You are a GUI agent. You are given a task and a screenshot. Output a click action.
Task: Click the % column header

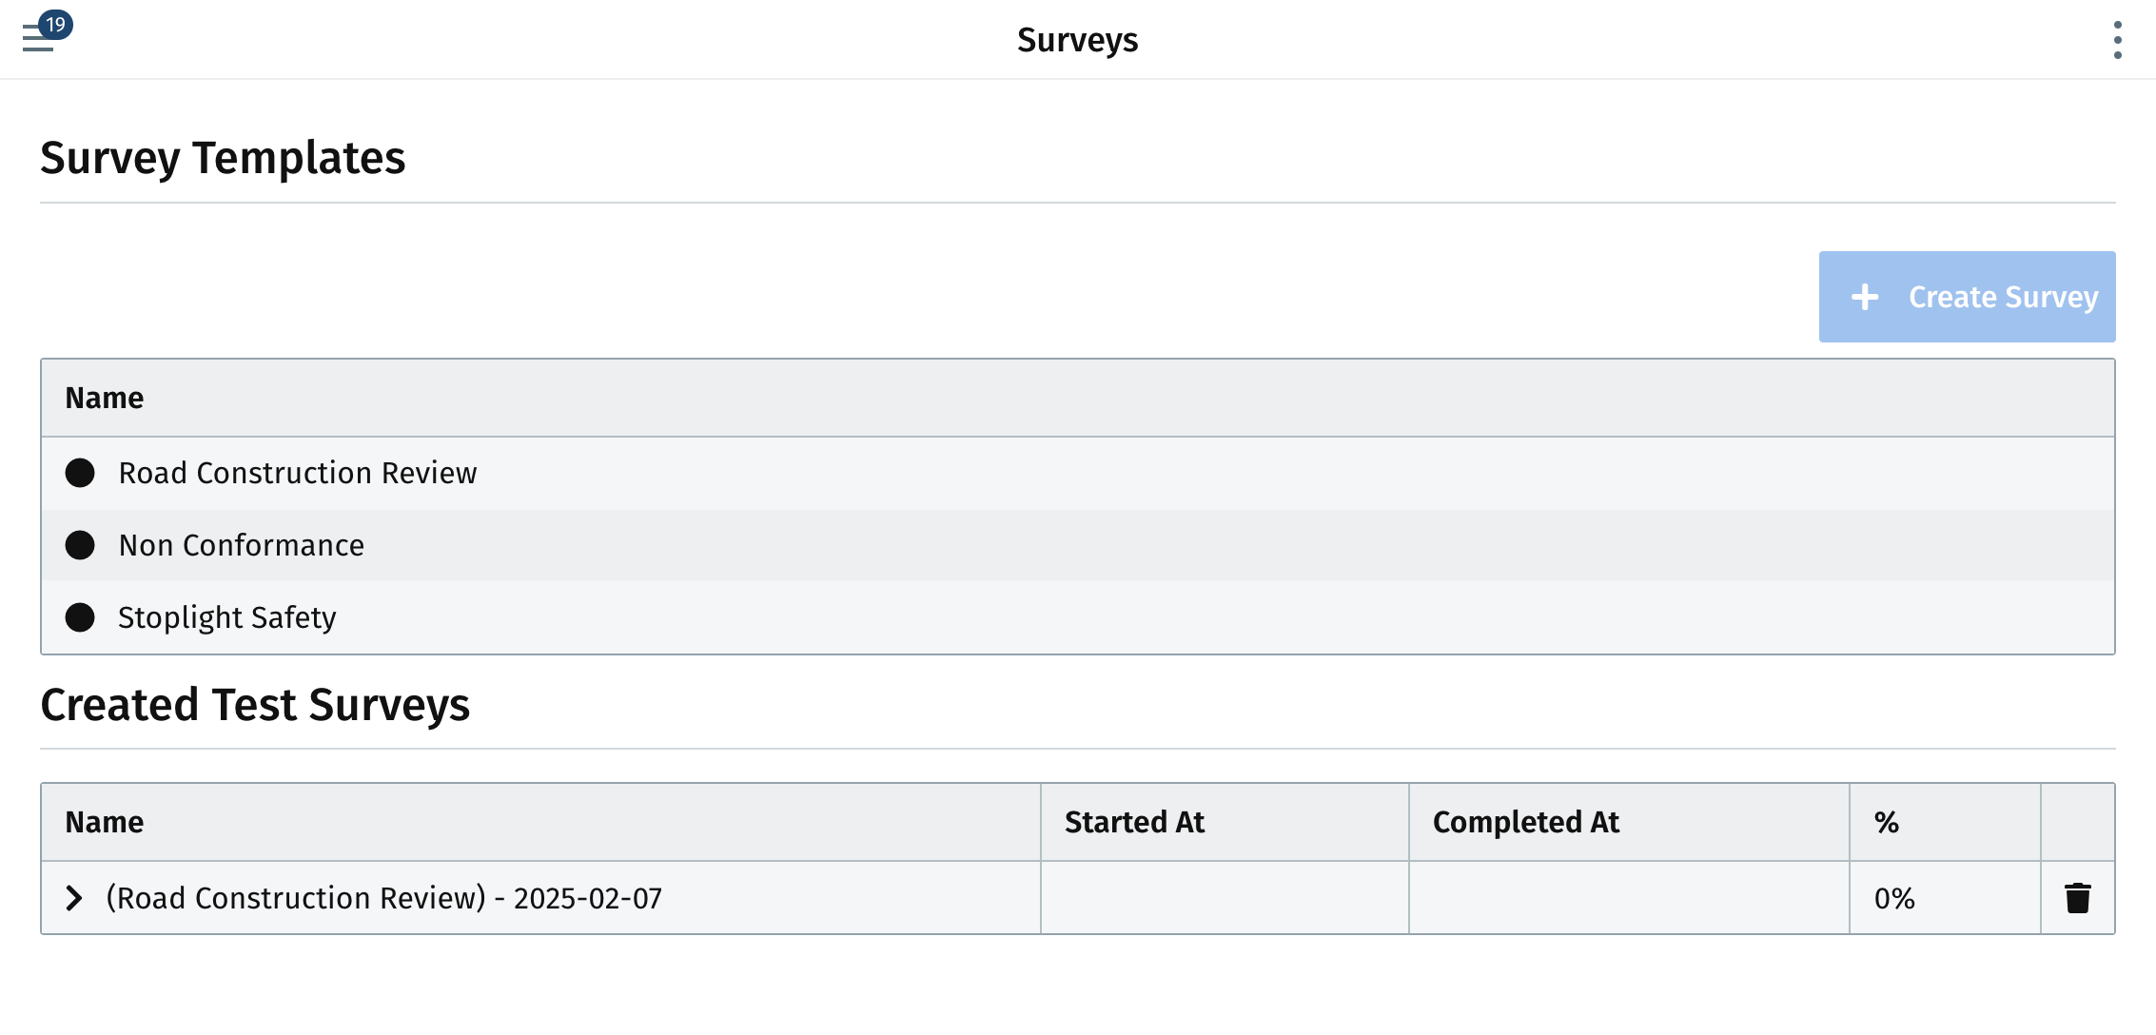1886,822
